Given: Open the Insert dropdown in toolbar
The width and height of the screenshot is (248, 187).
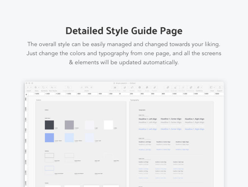Looking at the screenshot, I should 29,87.
